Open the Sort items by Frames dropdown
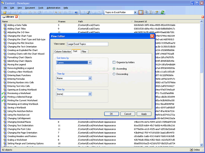The height and width of the screenshot is (153, 205). tap(90, 62)
